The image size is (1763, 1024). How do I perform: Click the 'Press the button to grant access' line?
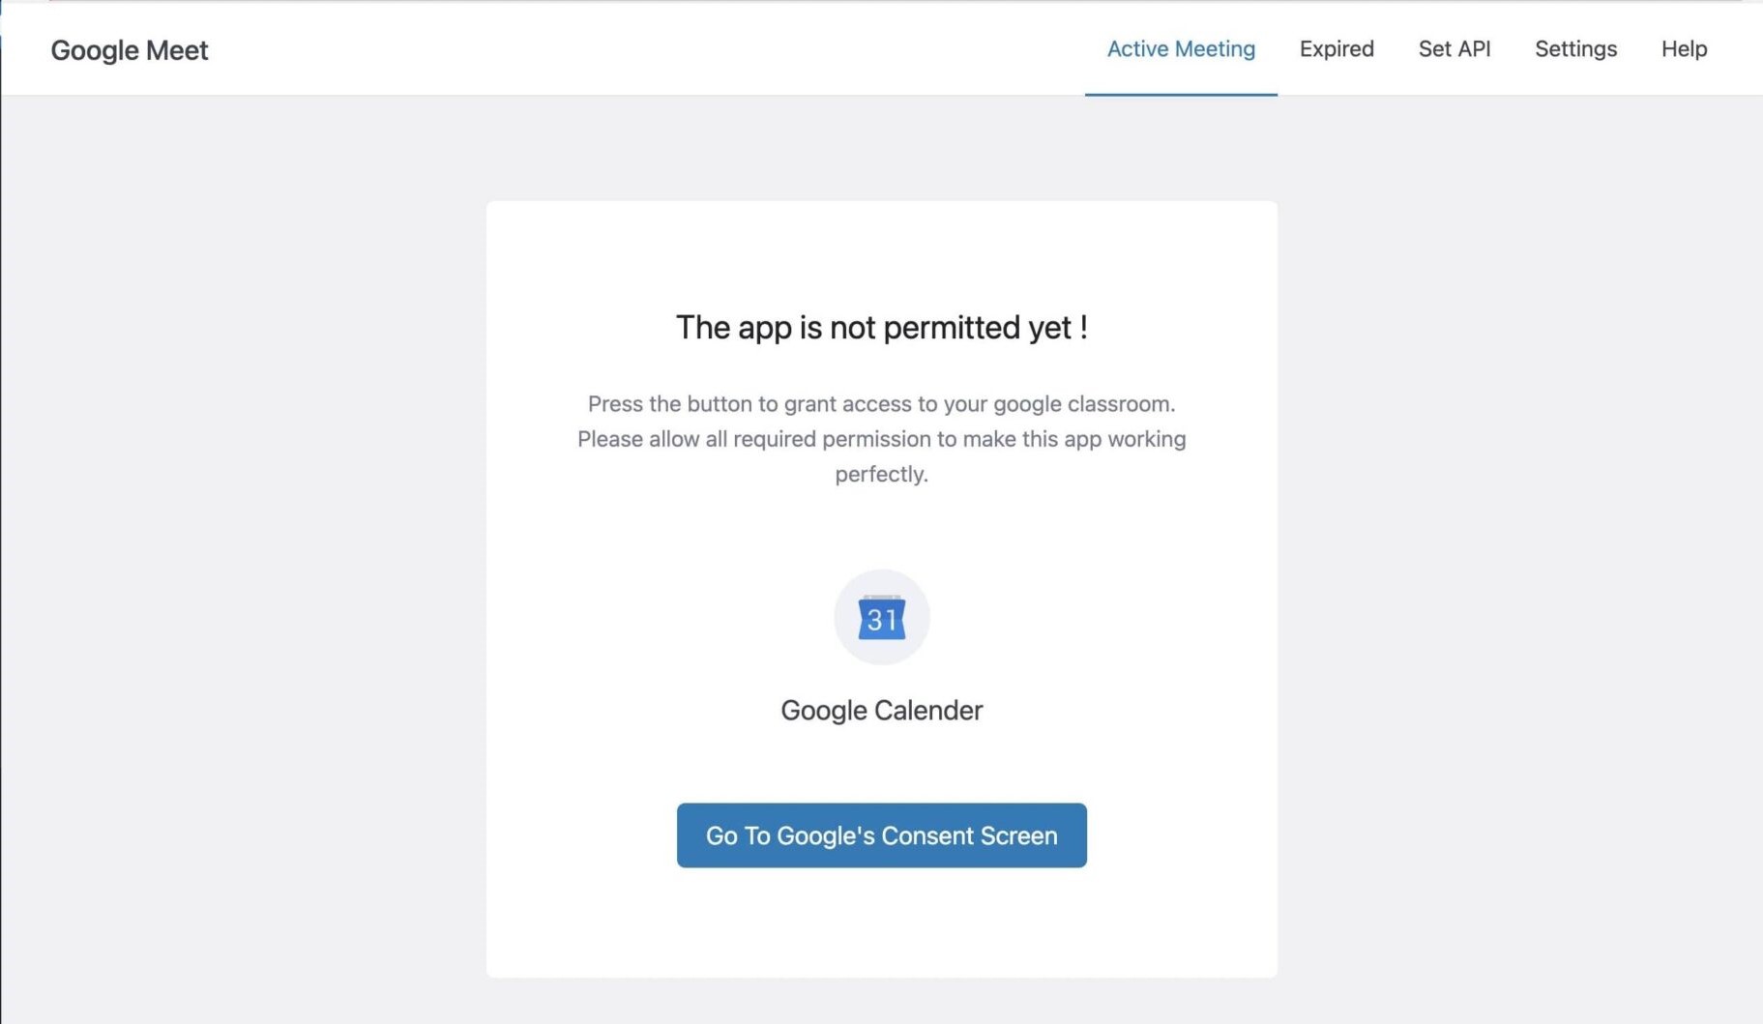click(881, 404)
